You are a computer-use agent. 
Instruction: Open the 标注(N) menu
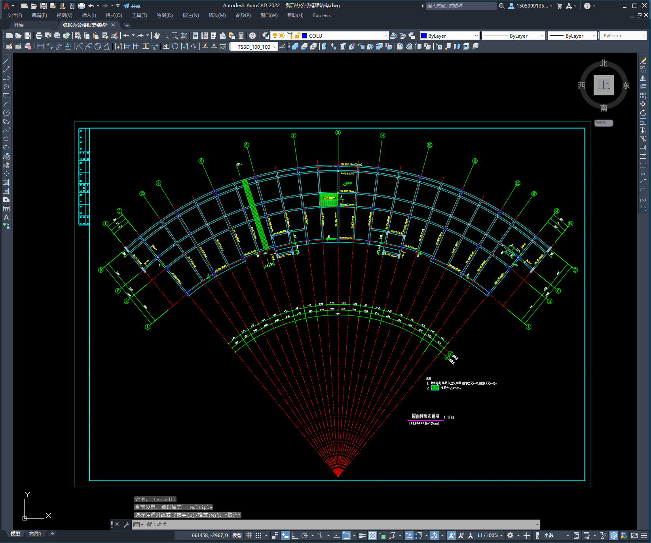190,15
